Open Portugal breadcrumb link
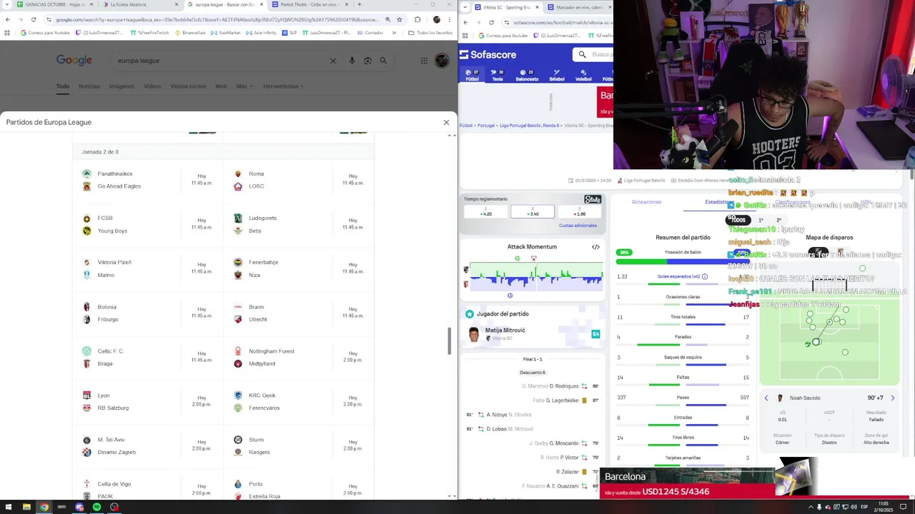 [486, 126]
